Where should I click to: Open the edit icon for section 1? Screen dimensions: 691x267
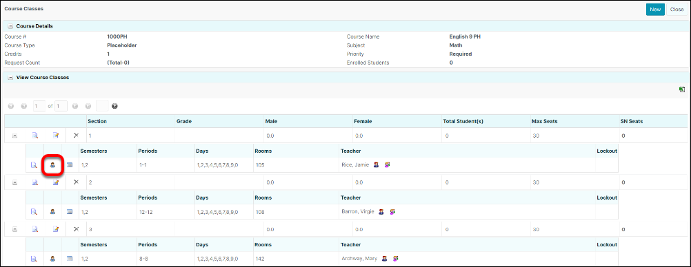tap(56, 136)
